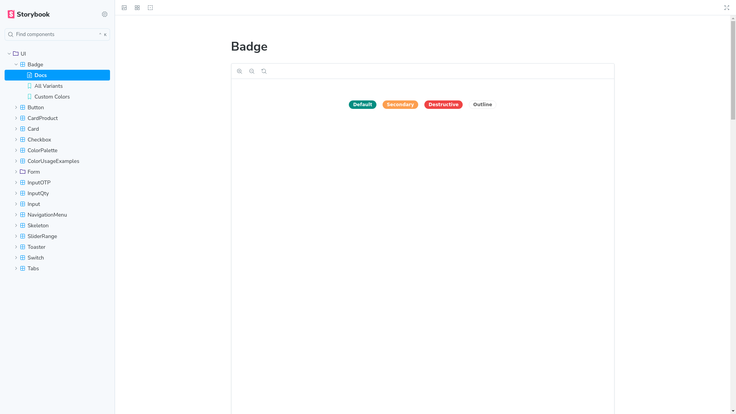
Task: Open the Custom Colors story
Action: point(57,97)
